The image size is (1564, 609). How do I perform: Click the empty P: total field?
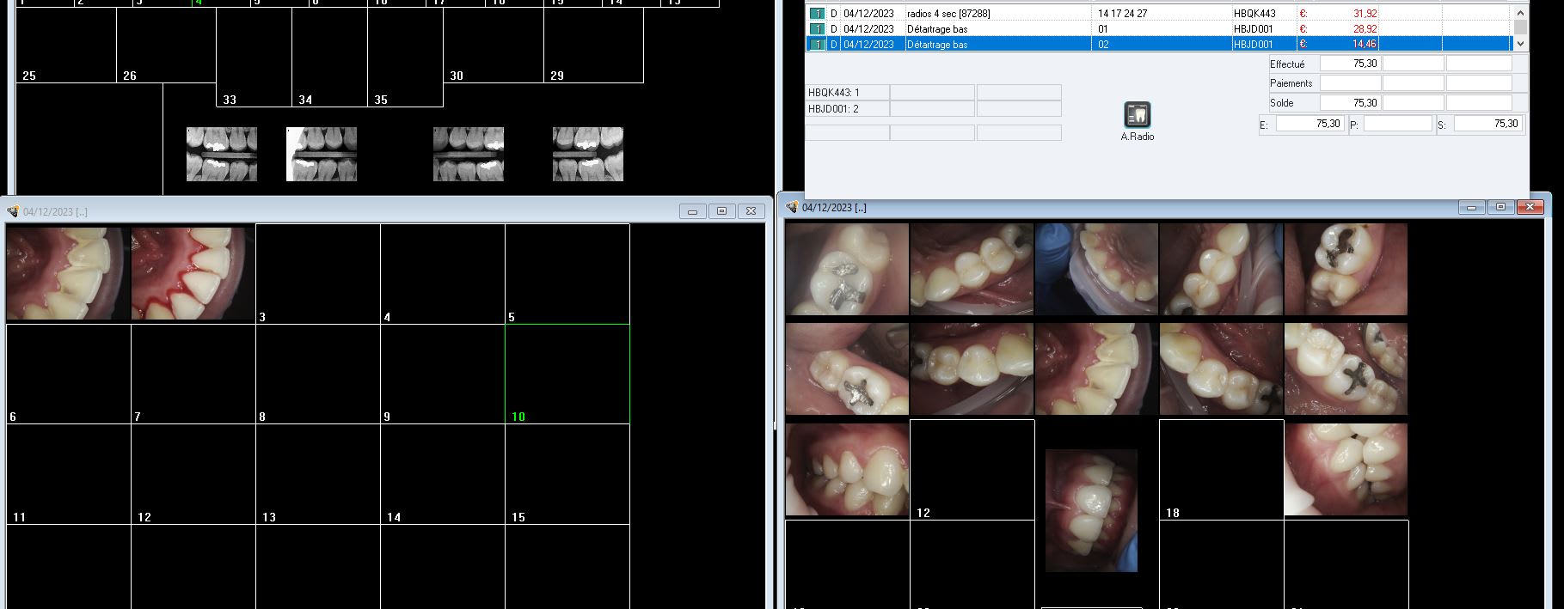click(x=1397, y=124)
